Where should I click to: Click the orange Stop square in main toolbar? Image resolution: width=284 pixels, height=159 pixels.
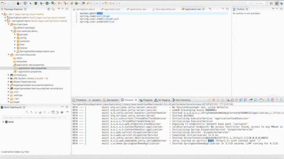pos(59,3)
